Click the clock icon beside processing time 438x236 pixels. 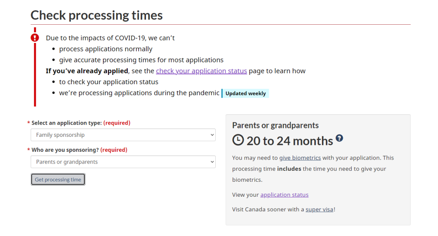coord(238,140)
